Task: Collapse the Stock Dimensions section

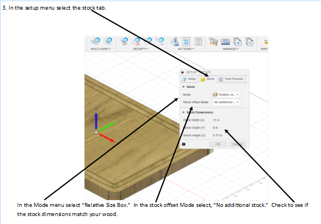Action: (x=184, y=112)
